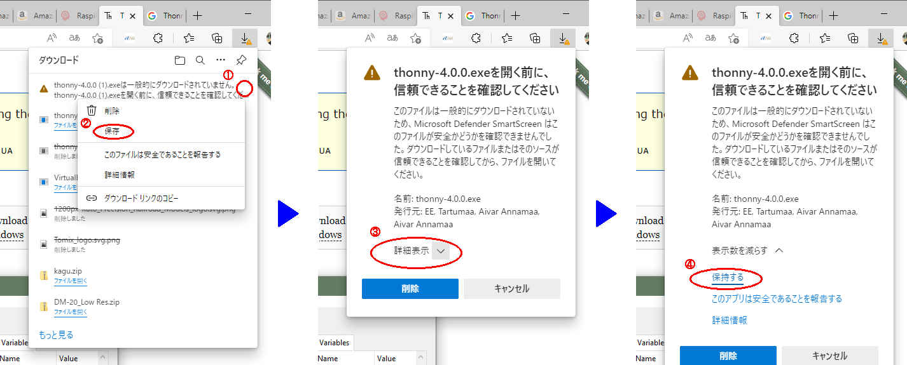This screenshot has width=907, height=365.
Task: Expand the 詳細表示 chevron
Action: tap(441, 251)
